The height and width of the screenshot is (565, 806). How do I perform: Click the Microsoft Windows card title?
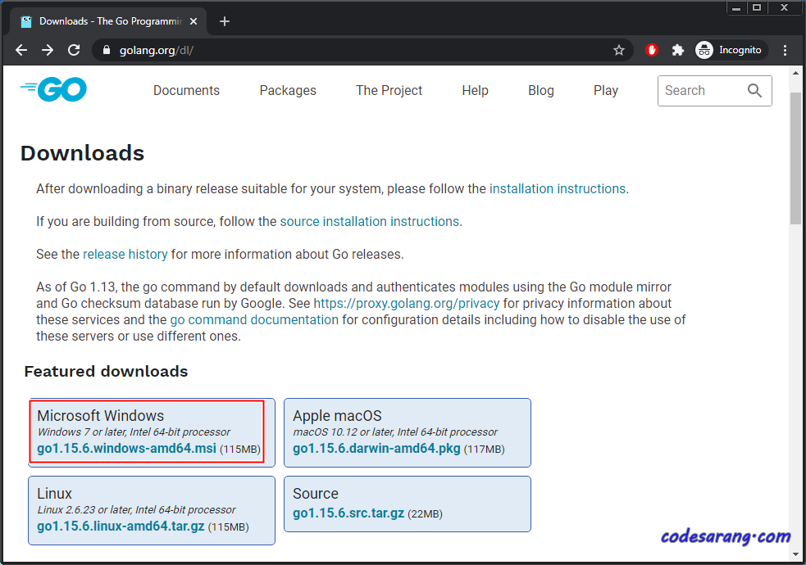pos(100,415)
